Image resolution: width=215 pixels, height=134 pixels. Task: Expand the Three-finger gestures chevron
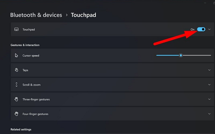[x=209, y=99]
